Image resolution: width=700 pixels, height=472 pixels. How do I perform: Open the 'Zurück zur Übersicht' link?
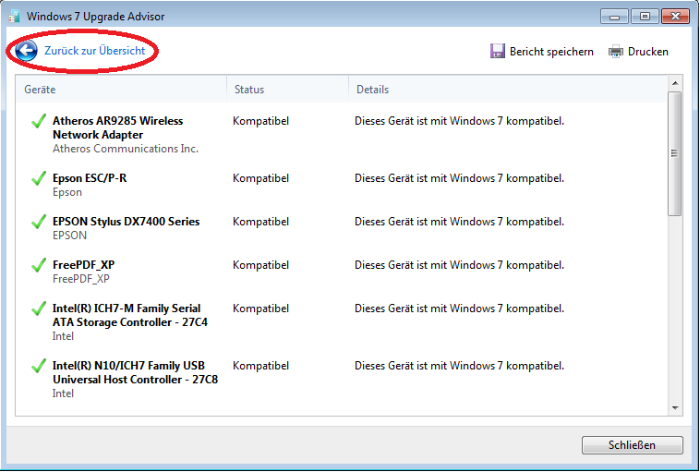[x=94, y=51]
